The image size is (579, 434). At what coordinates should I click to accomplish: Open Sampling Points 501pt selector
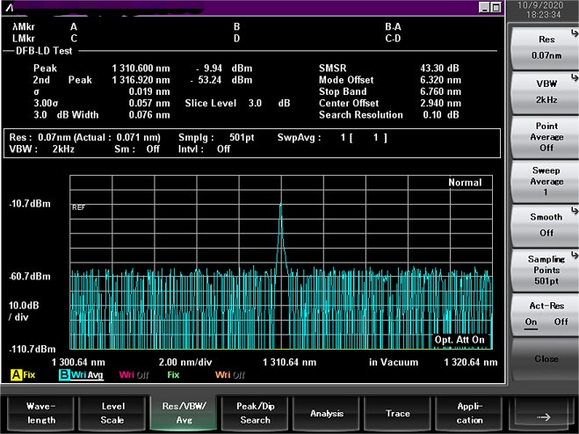pos(546,269)
